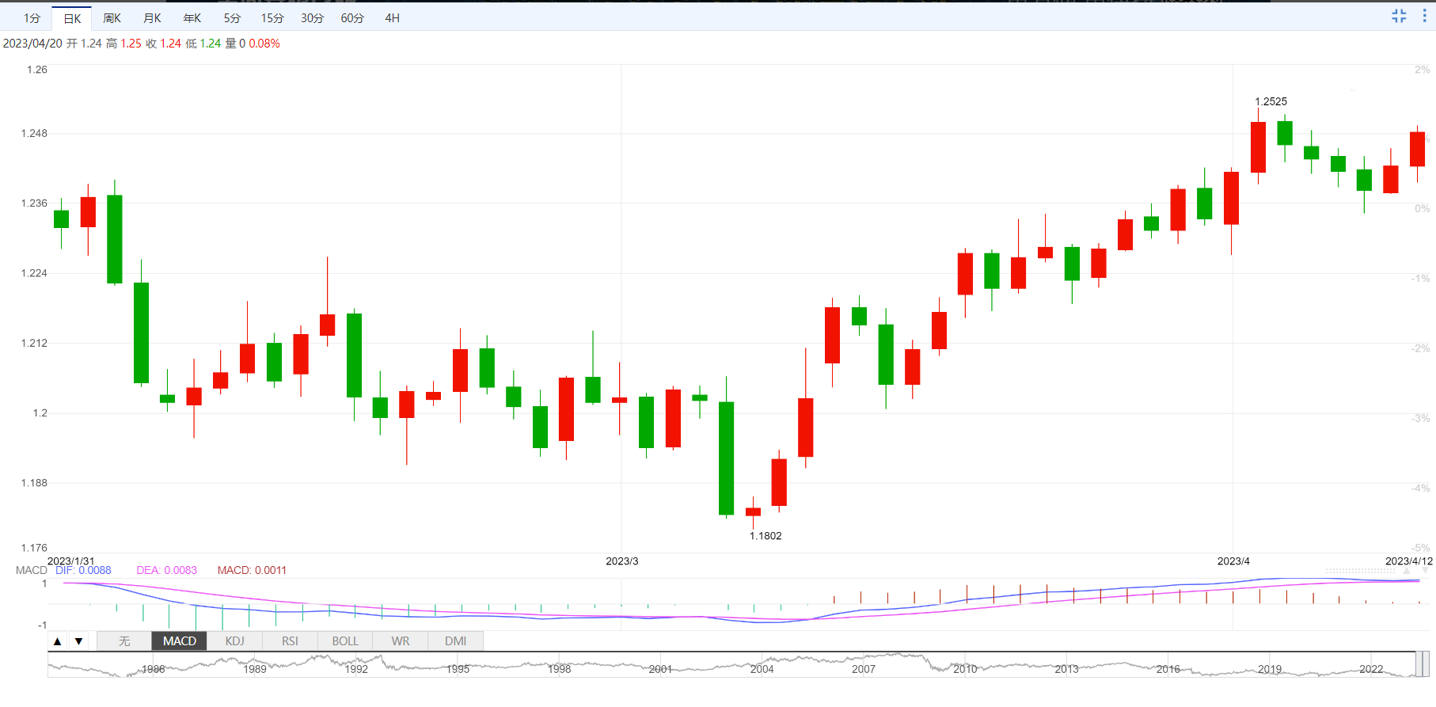Show the BOLL indicator

pos(345,641)
